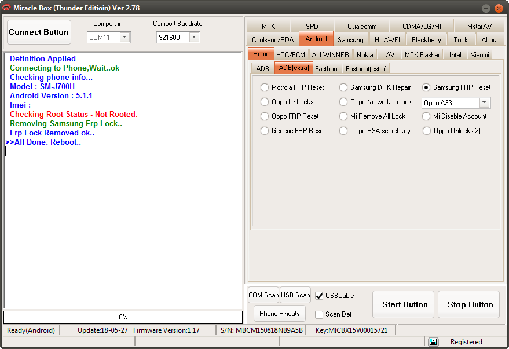Image resolution: width=509 pixels, height=349 pixels.
Task: Open the Qualcomm tab
Action: click(362, 26)
